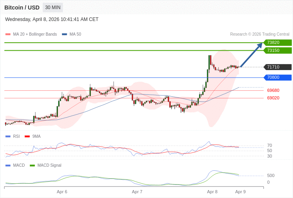Select the 70800 blue pivot price tag

point(278,77)
